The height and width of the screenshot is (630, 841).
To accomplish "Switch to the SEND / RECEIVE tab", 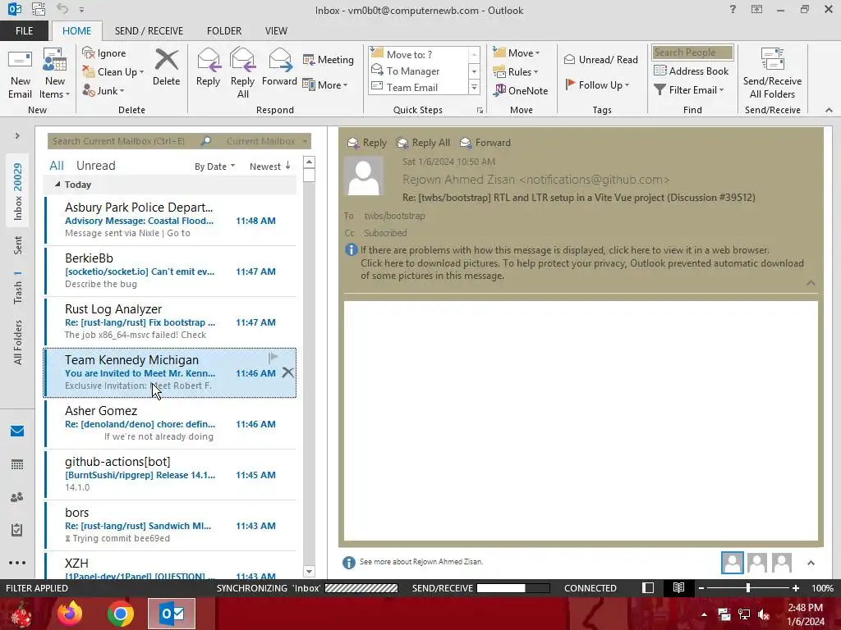I will coord(149,31).
